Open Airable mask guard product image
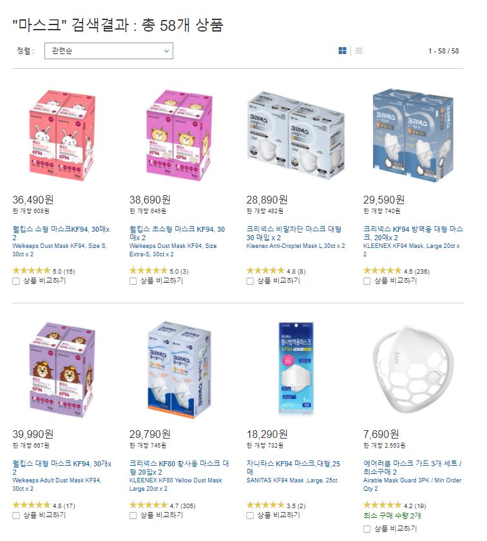The image size is (487, 541). coord(413,370)
